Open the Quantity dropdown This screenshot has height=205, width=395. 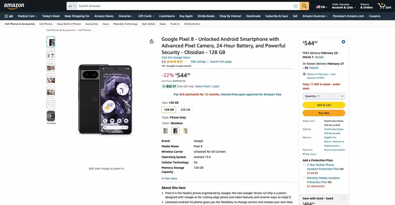[324, 96]
